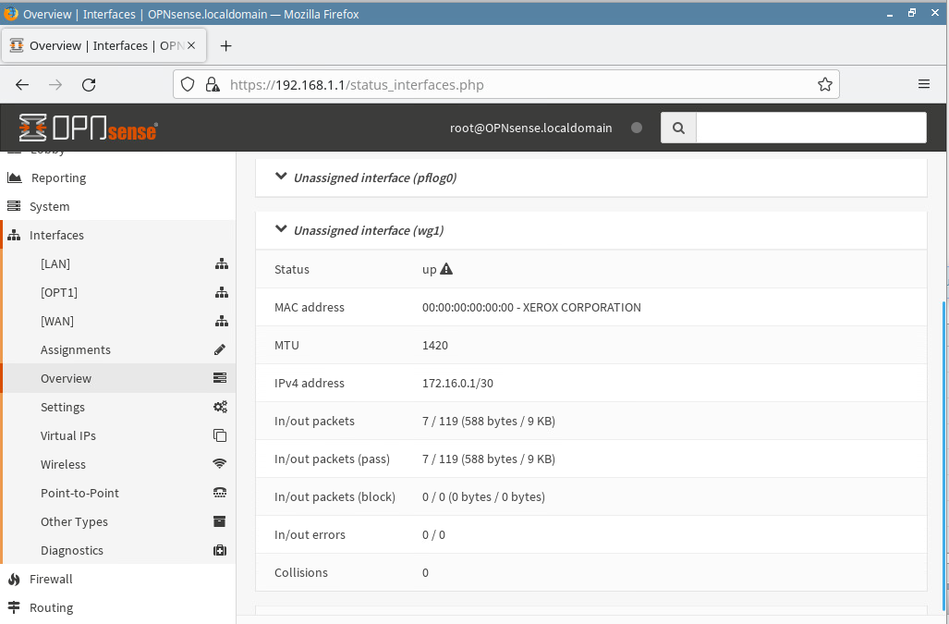Go to Diagnostics under Interfaces

72,550
